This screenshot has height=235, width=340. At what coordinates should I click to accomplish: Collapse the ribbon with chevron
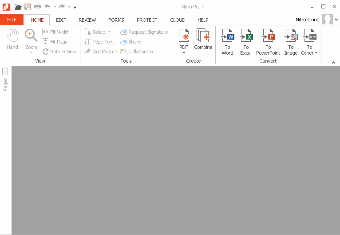[x=333, y=63]
